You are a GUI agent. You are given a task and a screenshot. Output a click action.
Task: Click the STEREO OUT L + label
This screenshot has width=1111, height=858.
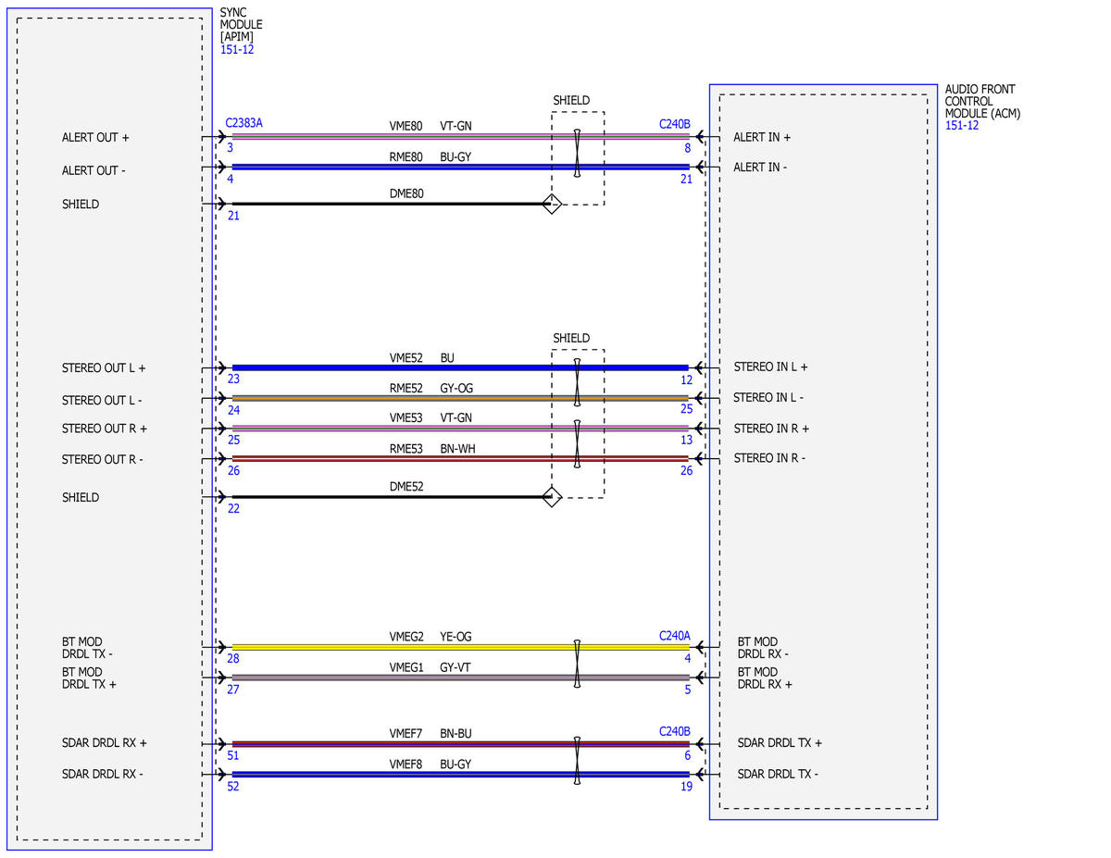coord(104,368)
